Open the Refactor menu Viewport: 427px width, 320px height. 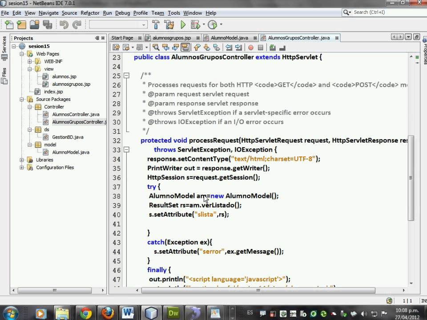90,13
